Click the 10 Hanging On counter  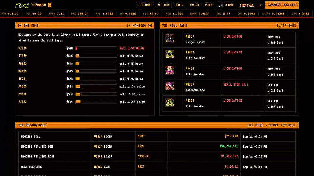[x=139, y=26]
